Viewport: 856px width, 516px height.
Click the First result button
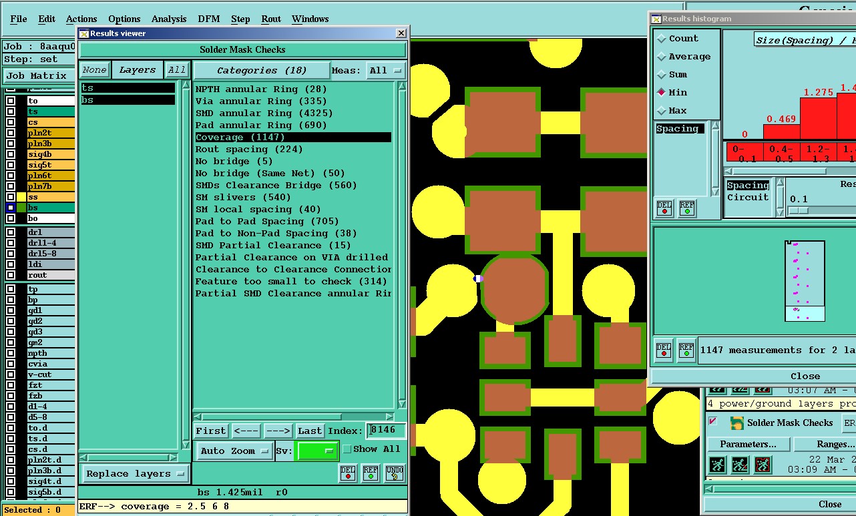point(210,431)
